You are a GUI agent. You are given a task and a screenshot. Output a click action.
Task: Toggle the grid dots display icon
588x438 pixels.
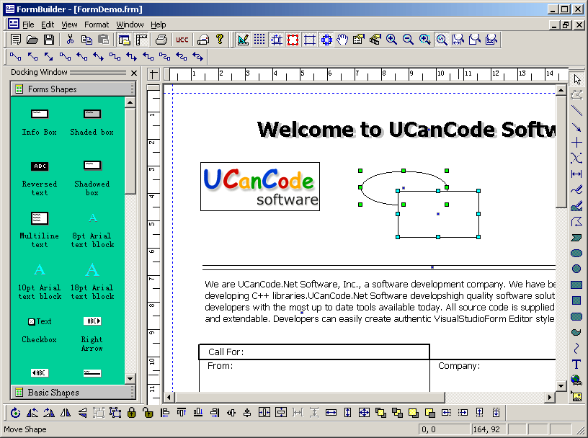click(x=259, y=40)
